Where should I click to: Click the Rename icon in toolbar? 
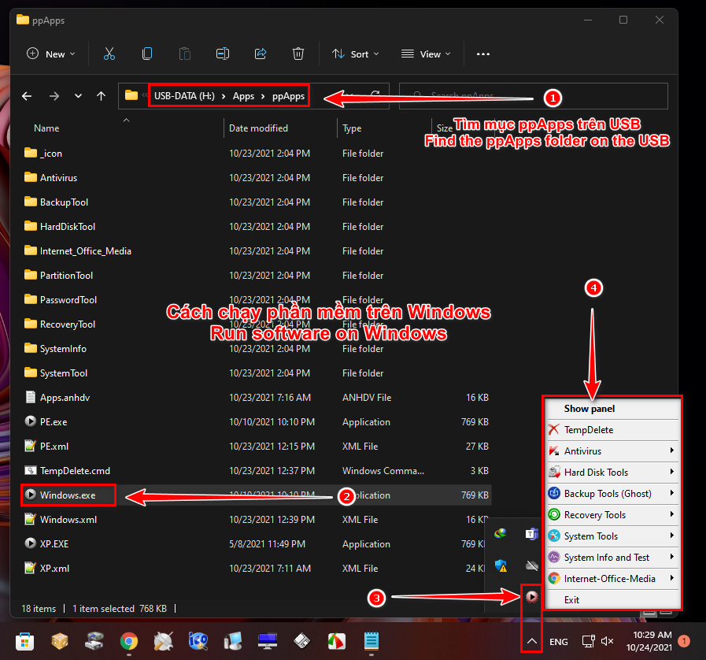223,54
